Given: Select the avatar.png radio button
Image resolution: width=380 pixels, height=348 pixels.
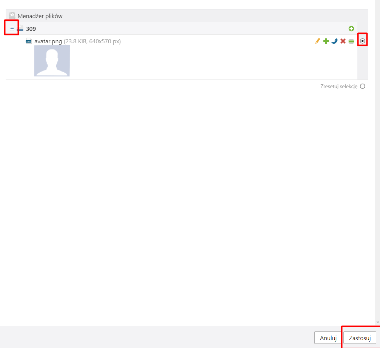Looking at the screenshot, I should point(363,41).
